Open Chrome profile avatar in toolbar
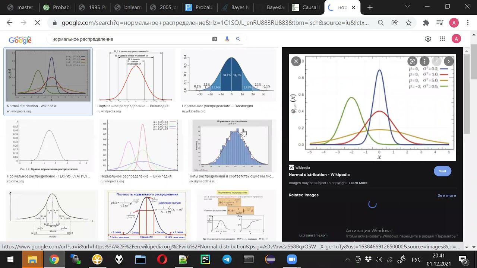Screen dimensions: 477x268 [454, 23]
